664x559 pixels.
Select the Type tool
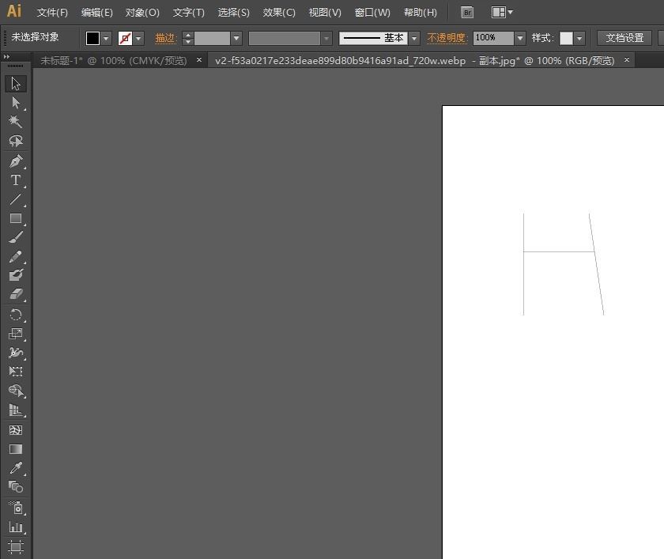point(15,180)
